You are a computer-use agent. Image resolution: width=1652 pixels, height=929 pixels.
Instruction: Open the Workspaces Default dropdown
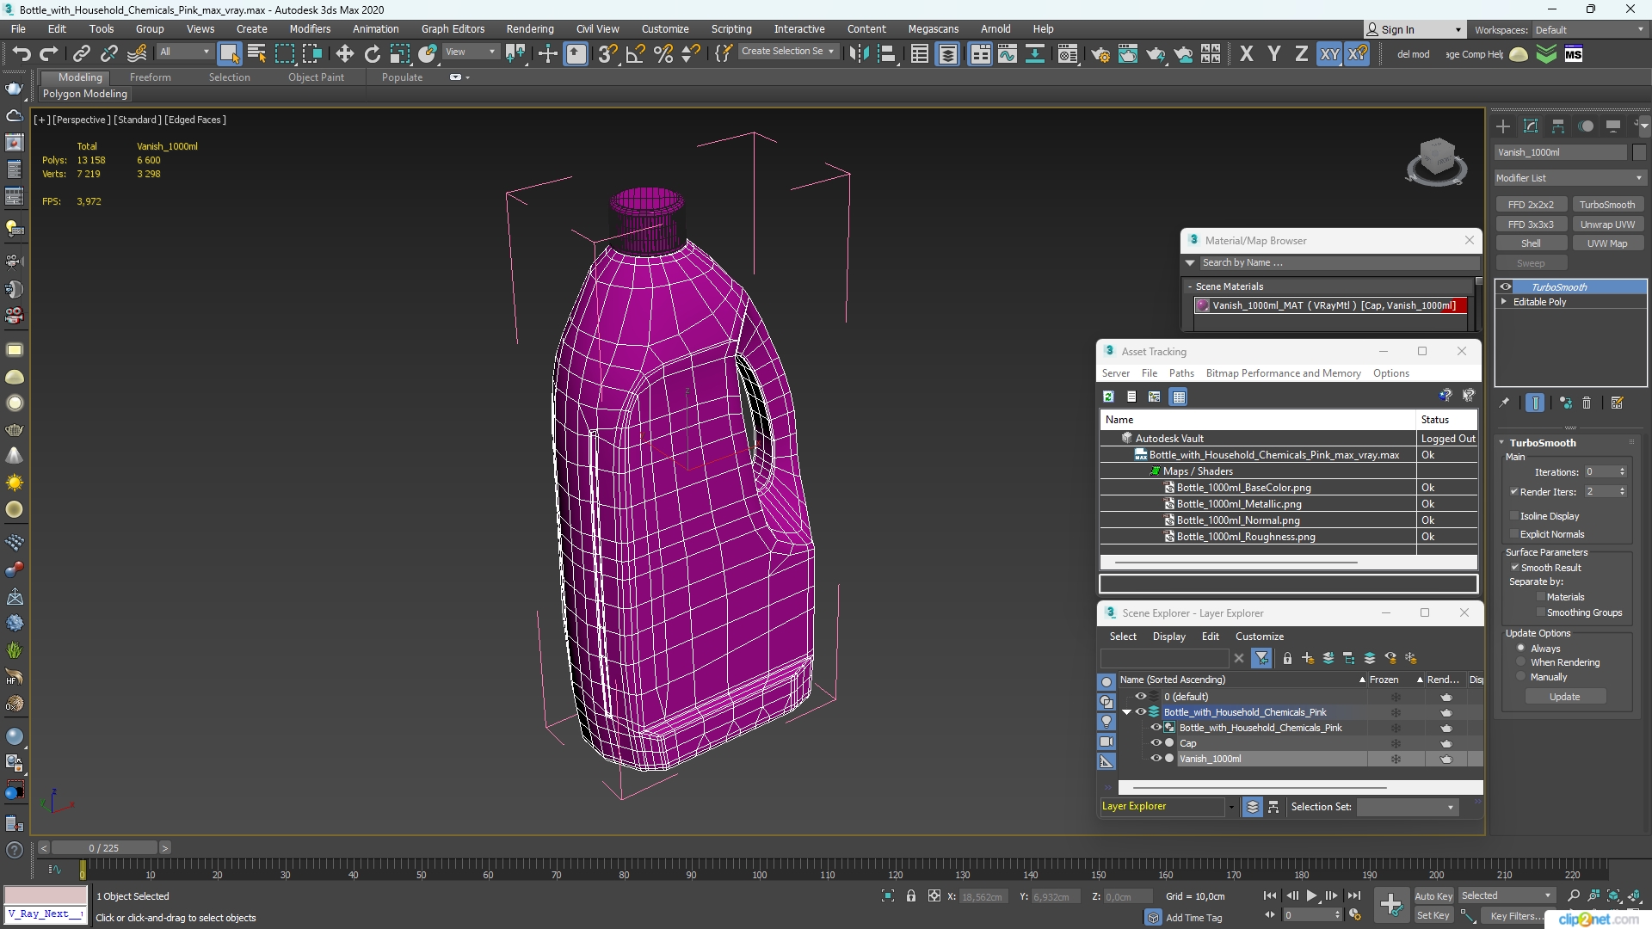[x=1588, y=29]
